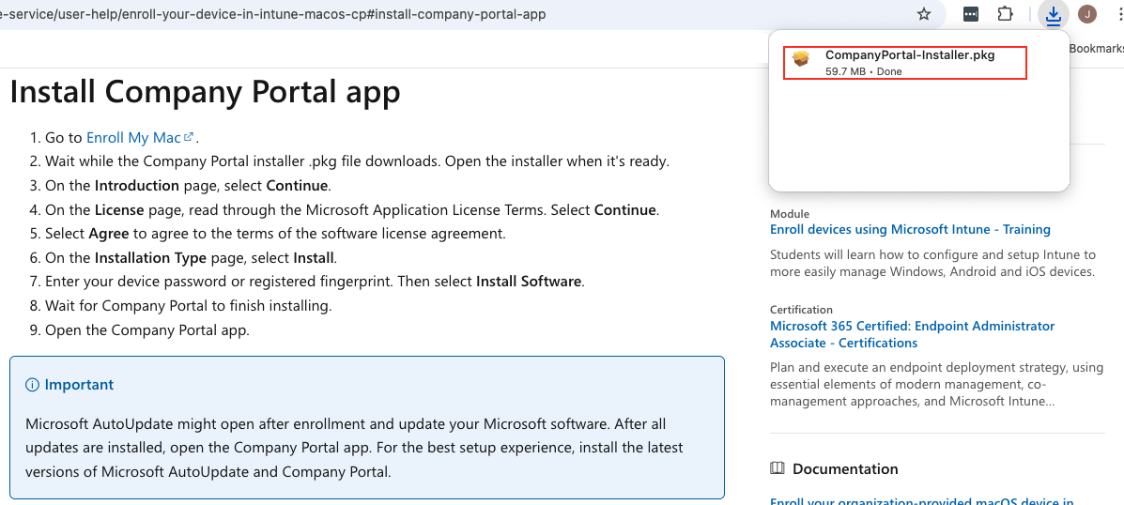Open the three-dot extension icon
Screen dimensions: 1124x505
[971, 14]
